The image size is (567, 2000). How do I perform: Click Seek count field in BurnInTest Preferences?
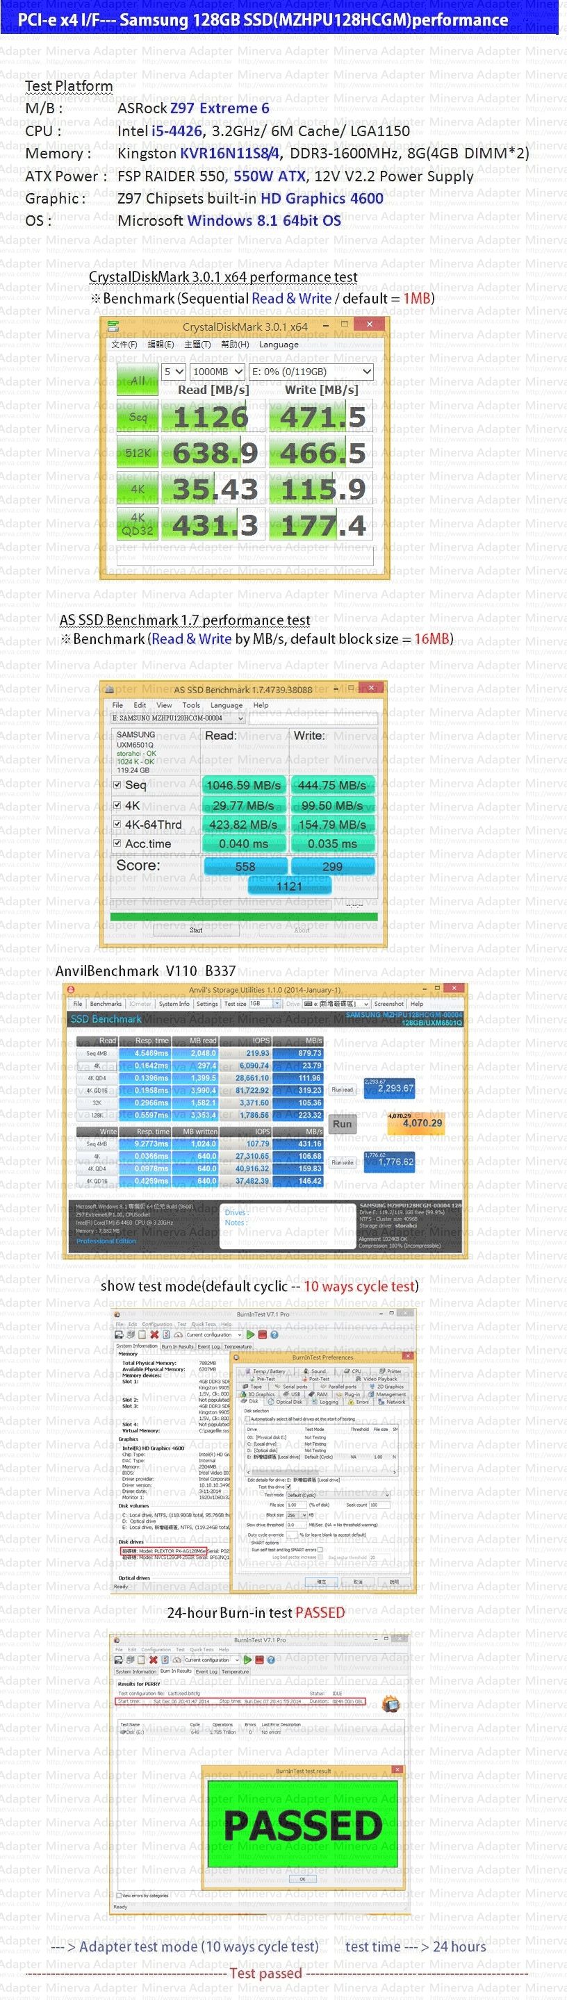(x=380, y=1505)
